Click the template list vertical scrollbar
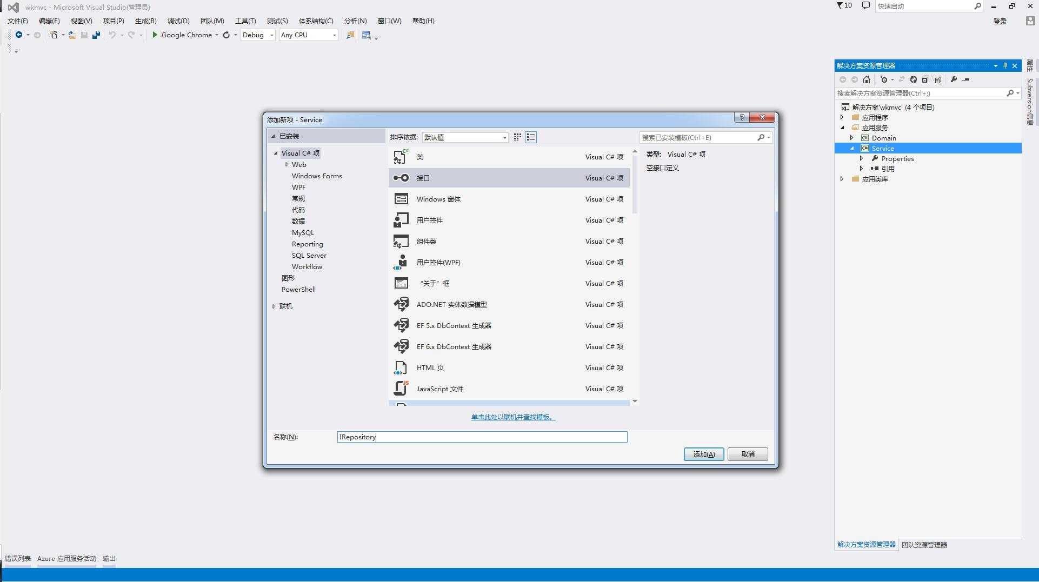 [x=635, y=184]
